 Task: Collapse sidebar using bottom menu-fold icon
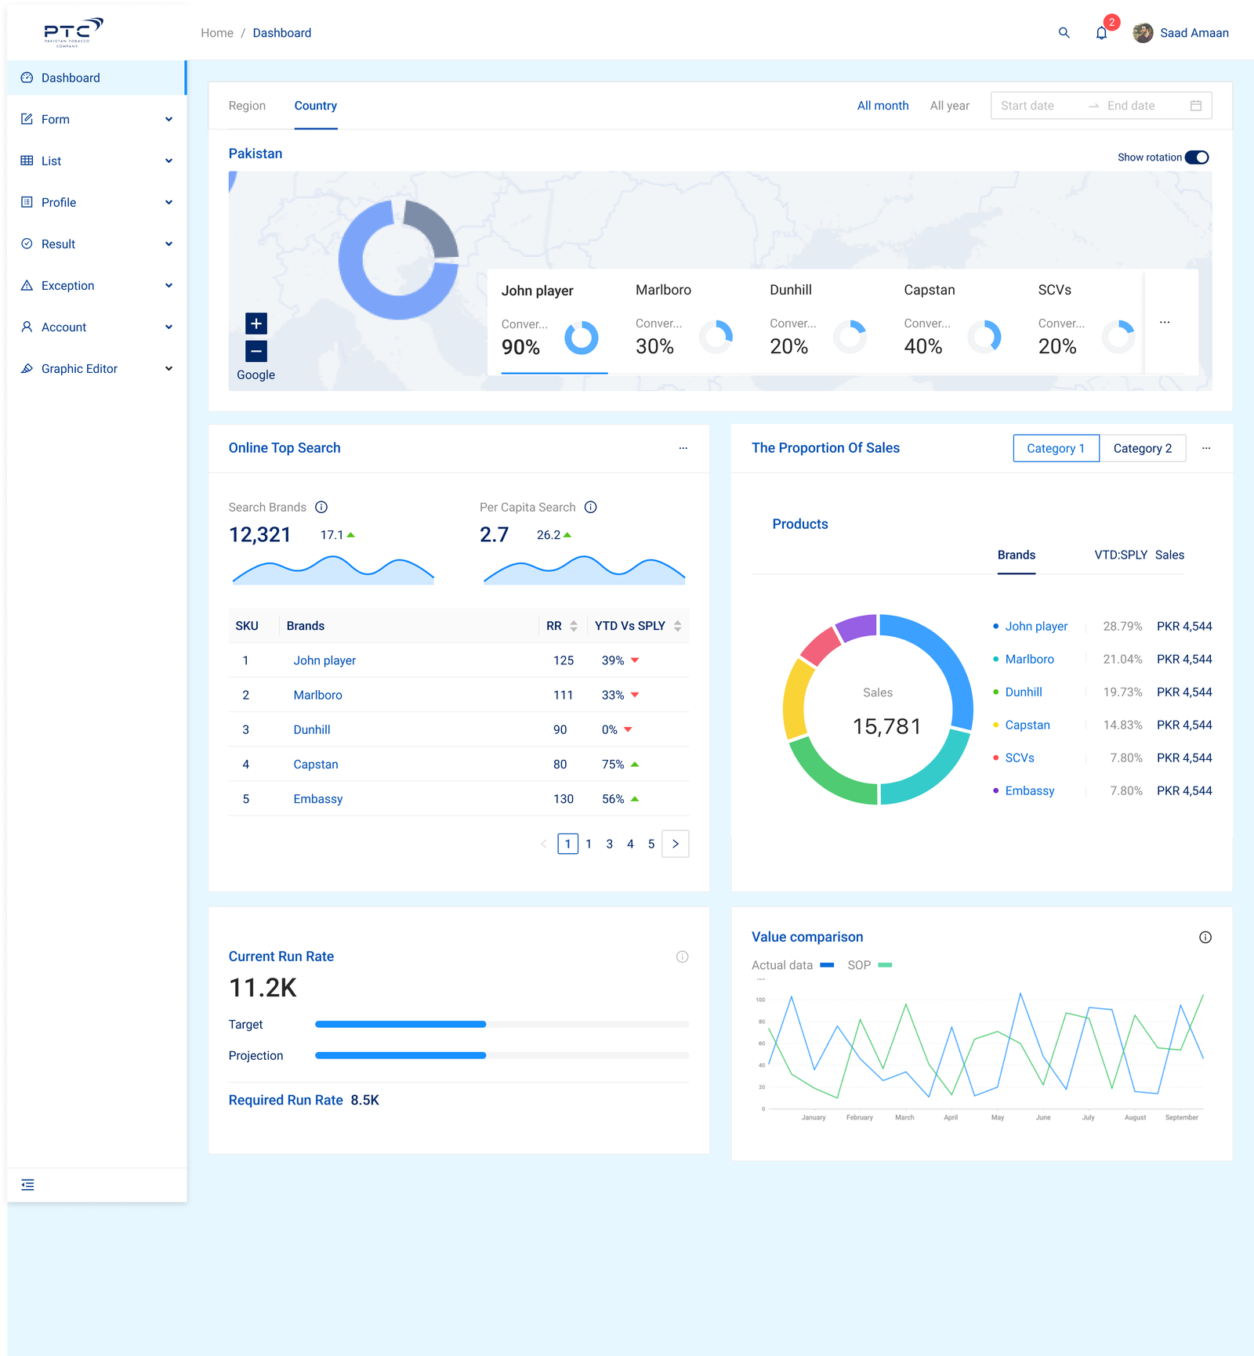27,1184
